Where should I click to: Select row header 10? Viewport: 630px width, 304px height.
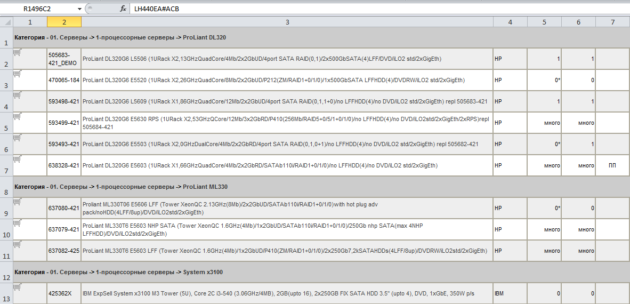pyautogui.click(x=6, y=230)
